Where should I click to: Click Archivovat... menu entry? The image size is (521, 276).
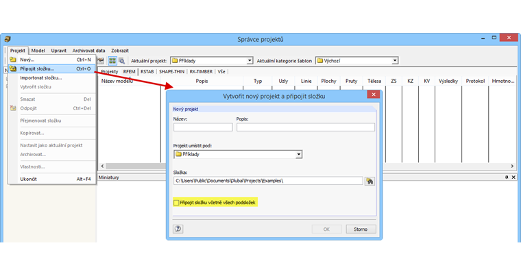pyautogui.click(x=52, y=155)
